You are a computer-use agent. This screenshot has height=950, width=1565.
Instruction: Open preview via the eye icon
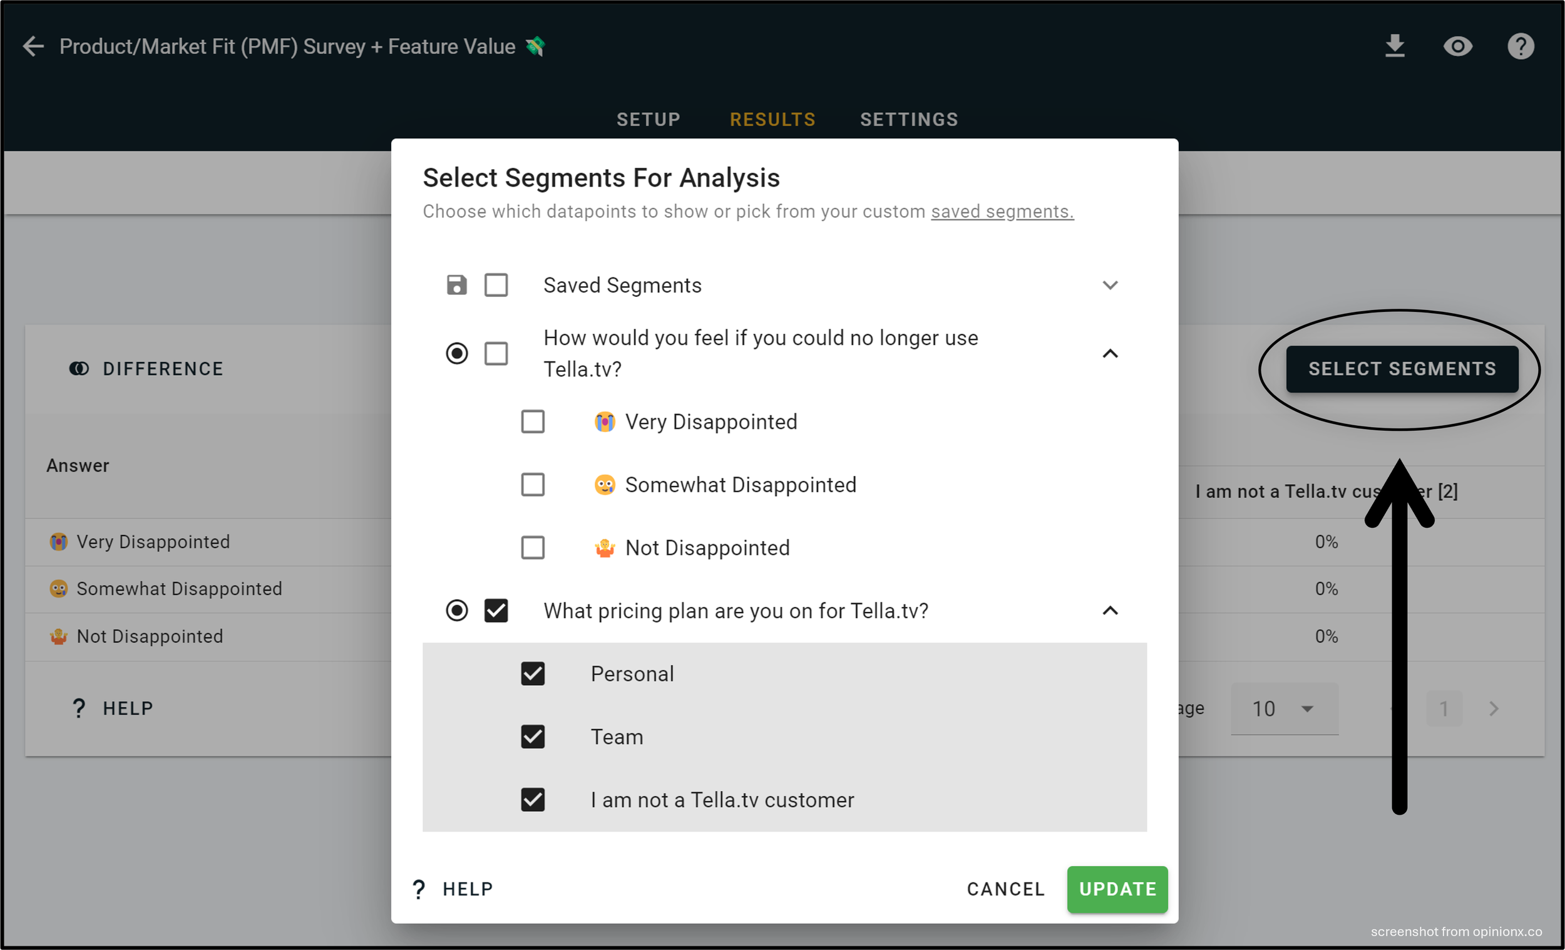[1458, 46]
